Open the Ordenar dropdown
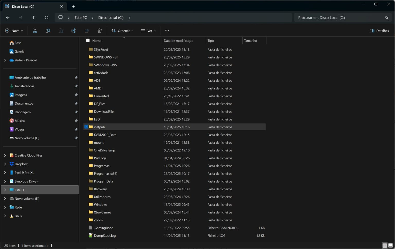 tap(122, 31)
